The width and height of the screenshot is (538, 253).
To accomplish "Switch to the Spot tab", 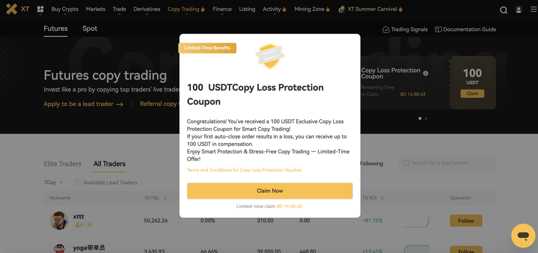I will [x=90, y=29].
